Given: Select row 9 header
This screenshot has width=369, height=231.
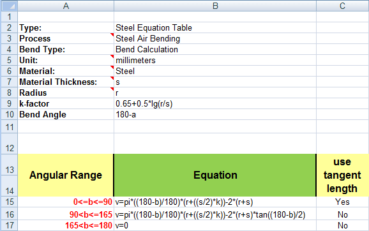Looking at the screenshot, I should pyautogui.click(x=9, y=103).
